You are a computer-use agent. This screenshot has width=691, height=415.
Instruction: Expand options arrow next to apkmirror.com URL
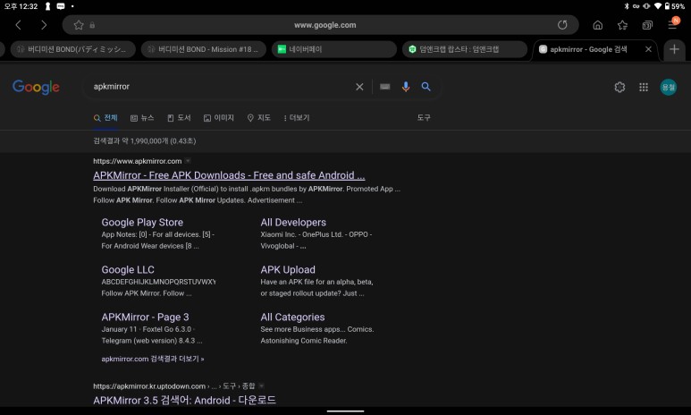[188, 161]
